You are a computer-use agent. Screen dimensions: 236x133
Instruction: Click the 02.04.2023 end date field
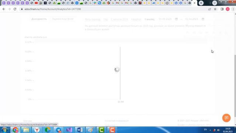pos(191,19)
